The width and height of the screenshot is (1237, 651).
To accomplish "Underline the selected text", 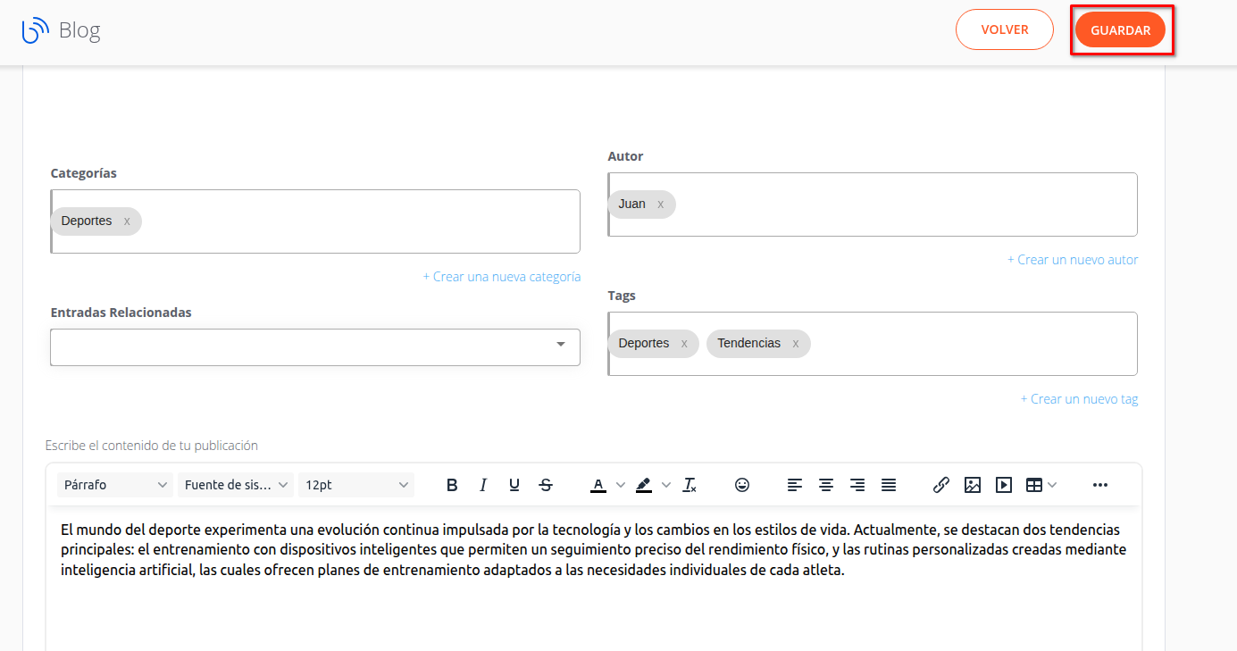I will [514, 485].
